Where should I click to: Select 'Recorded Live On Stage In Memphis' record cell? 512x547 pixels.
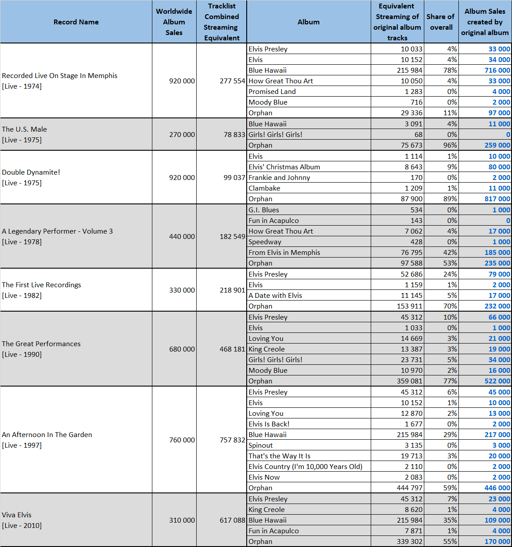tap(76, 81)
